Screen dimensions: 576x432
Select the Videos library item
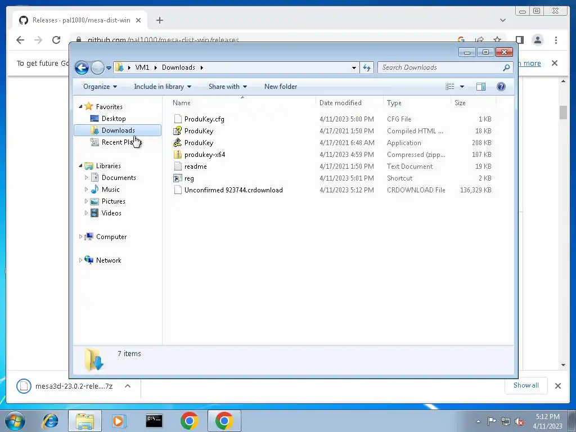click(111, 213)
